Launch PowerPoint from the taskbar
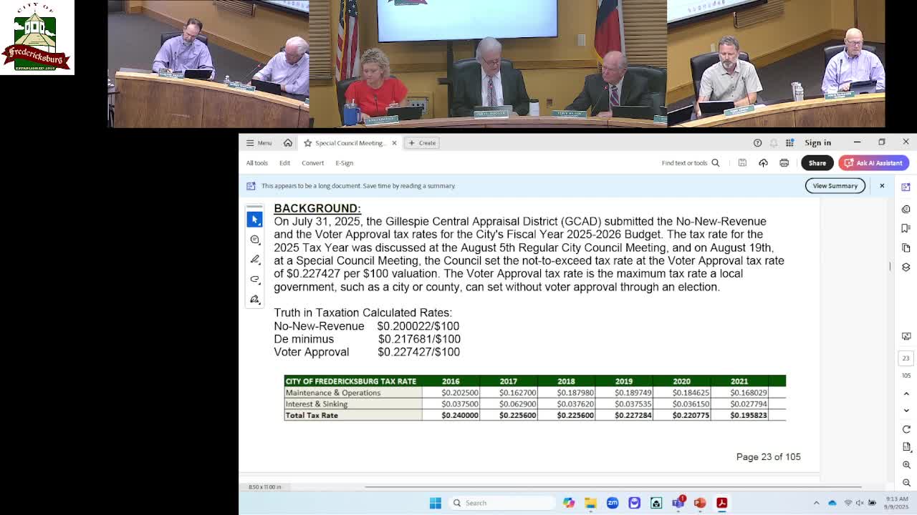The image size is (917, 515). pyautogui.click(x=700, y=503)
